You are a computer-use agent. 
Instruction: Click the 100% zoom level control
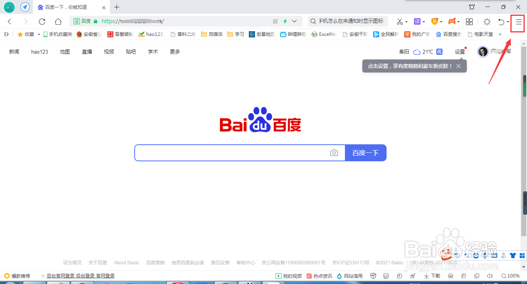(x=510, y=276)
